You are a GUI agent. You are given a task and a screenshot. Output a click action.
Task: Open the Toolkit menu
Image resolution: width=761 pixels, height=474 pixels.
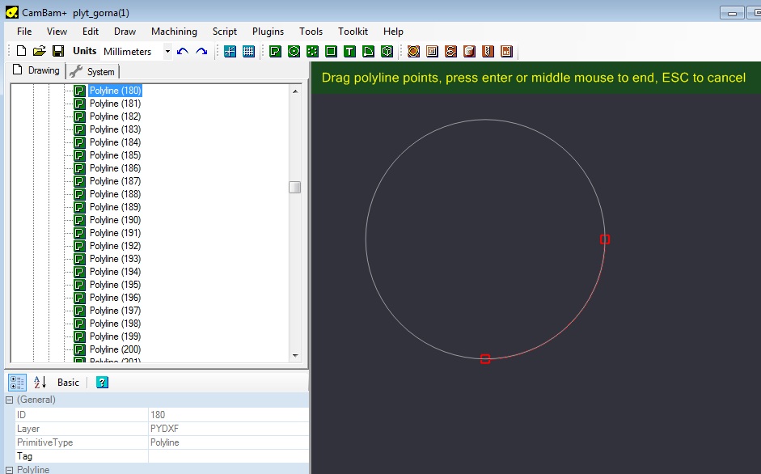tap(353, 31)
